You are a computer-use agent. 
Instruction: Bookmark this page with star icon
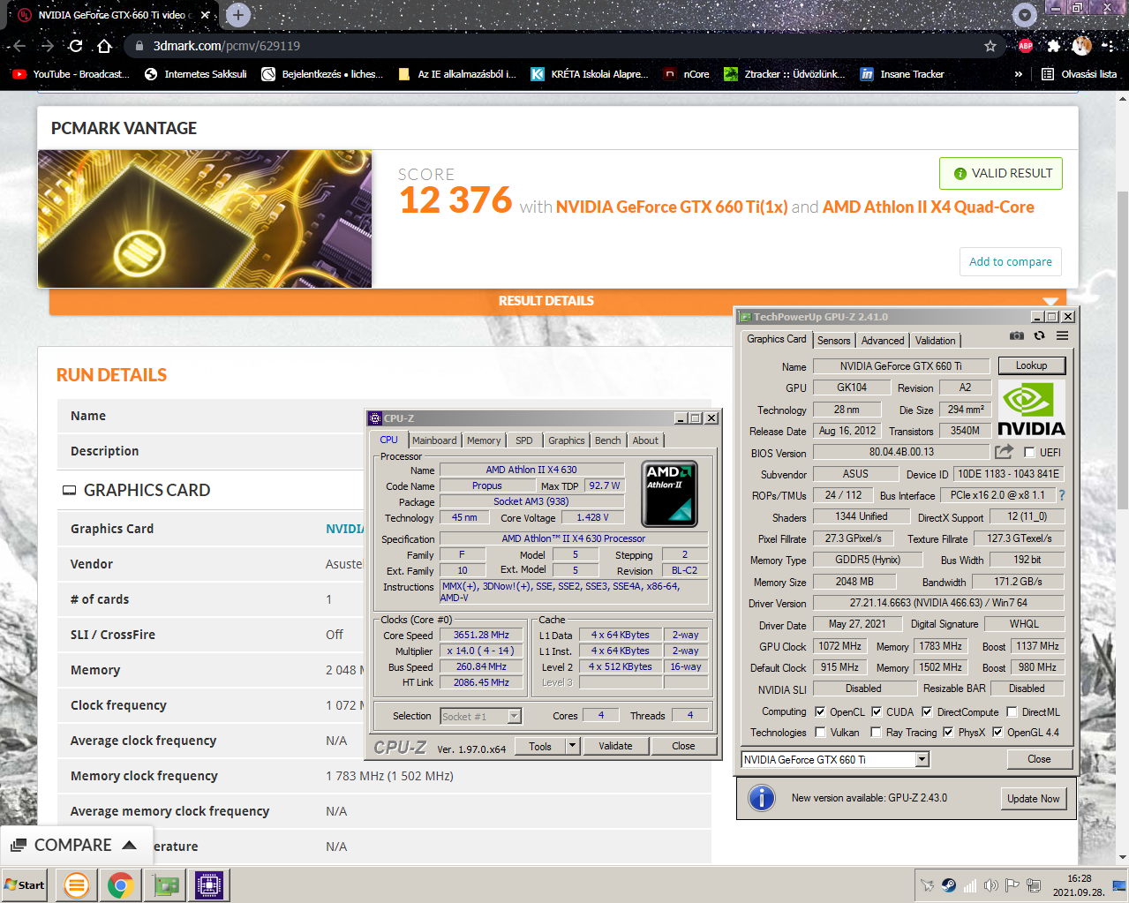(990, 46)
